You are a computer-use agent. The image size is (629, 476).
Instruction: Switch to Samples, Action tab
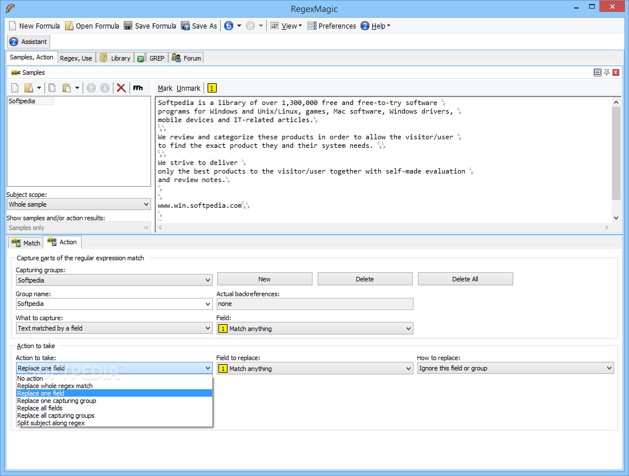point(32,58)
